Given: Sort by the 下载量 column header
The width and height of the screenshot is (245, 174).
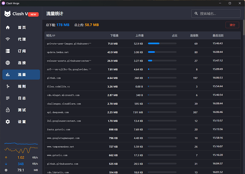Looking at the screenshot, I should tap(114, 36).
